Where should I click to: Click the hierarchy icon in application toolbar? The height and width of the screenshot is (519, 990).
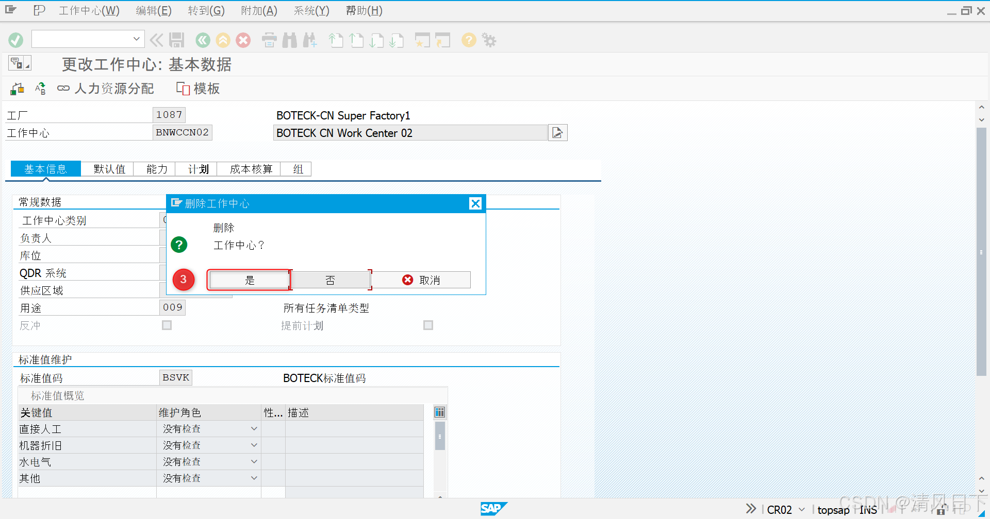pyautogui.click(x=18, y=89)
